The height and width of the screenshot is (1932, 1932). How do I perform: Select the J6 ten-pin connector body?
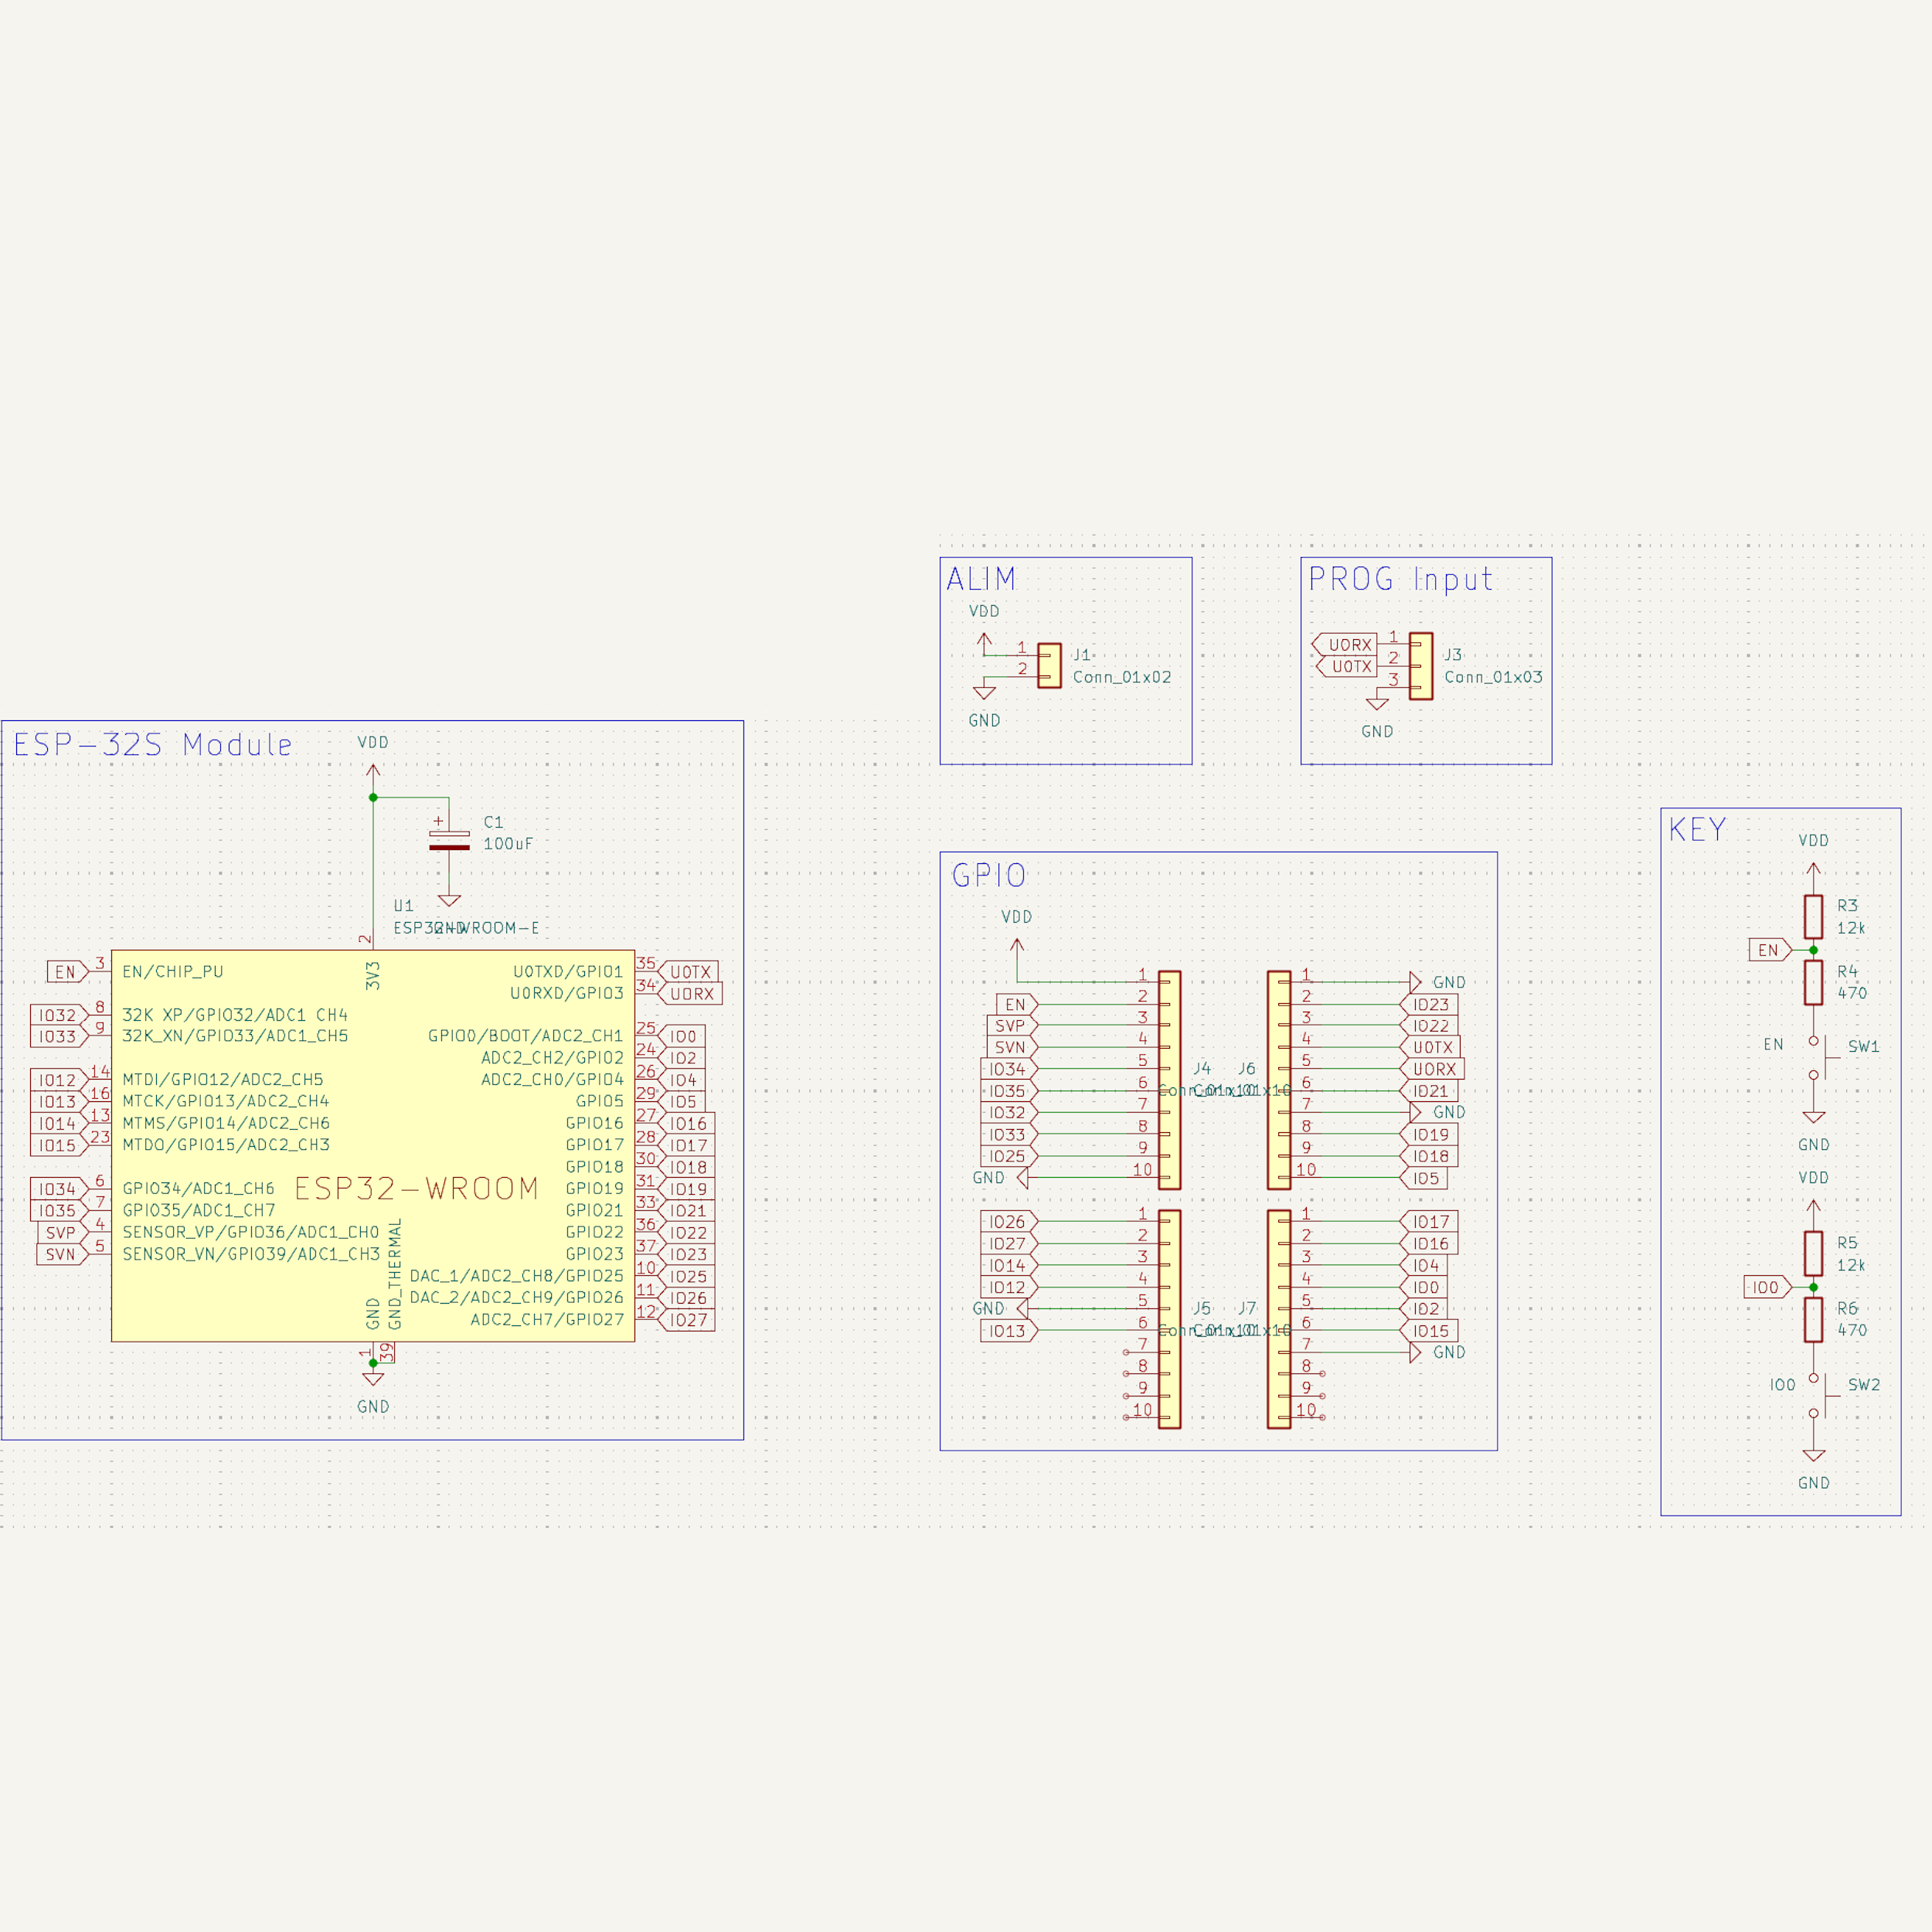(x=1279, y=1080)
